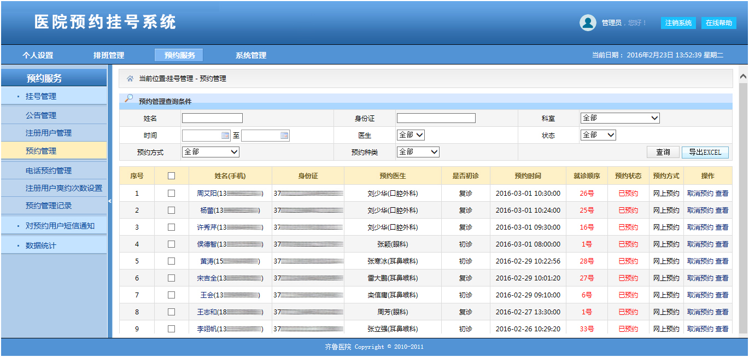749x357 pixels.
Task: Click the 26号 queue number cell
Action: pyautogui.click(x=587, y=194)
